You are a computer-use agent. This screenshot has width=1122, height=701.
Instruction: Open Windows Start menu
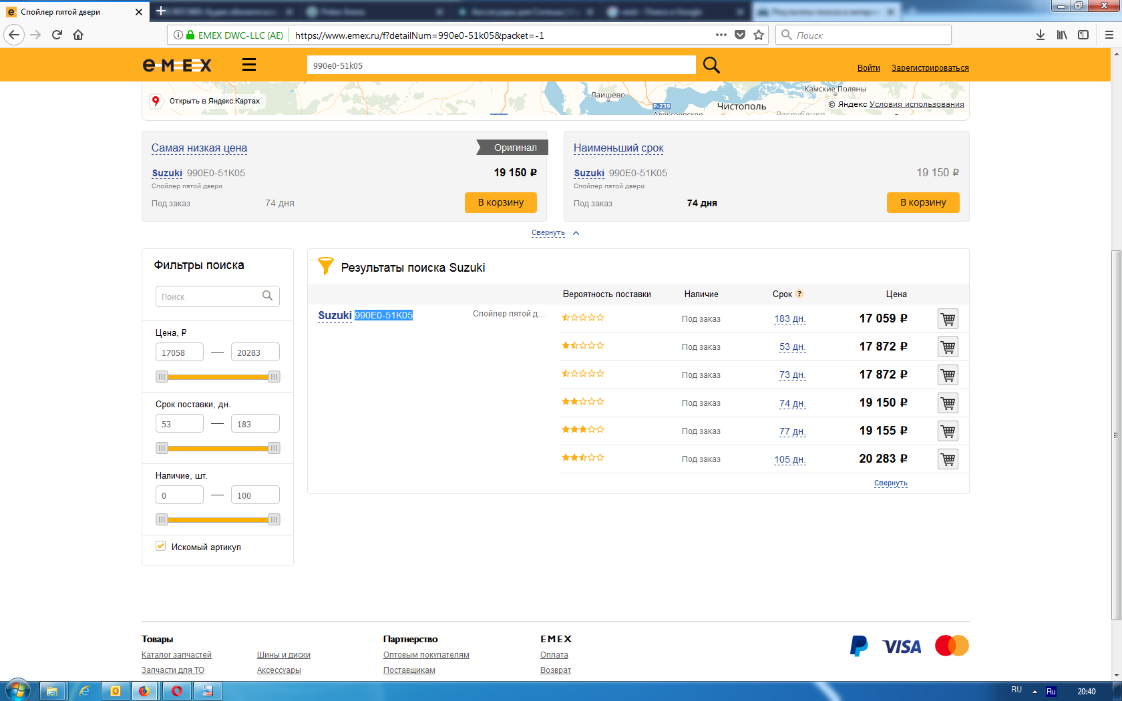[18, 690]
